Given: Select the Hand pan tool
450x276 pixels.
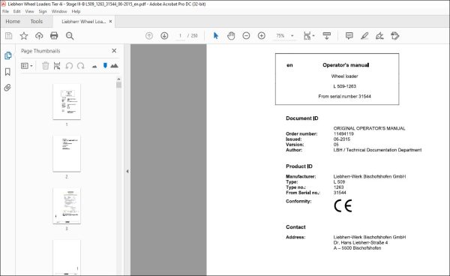Looking at the screenshot, I should coord(231,35).
